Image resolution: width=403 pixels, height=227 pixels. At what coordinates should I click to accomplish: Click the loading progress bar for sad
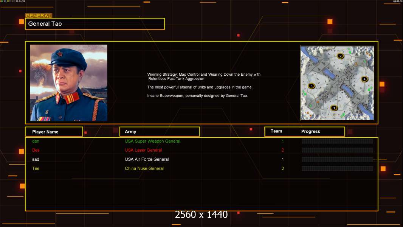338,159
